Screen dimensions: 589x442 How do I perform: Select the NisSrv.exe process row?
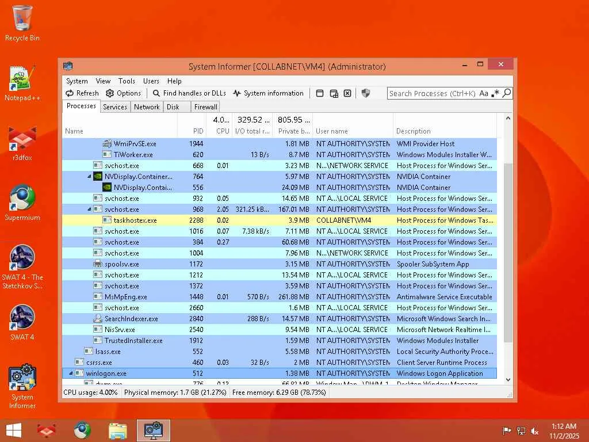[280, 329]
